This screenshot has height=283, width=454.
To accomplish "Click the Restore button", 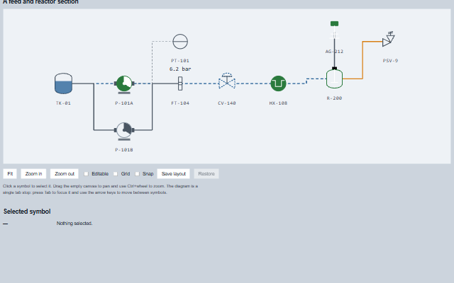I will (x=206, y=174).
